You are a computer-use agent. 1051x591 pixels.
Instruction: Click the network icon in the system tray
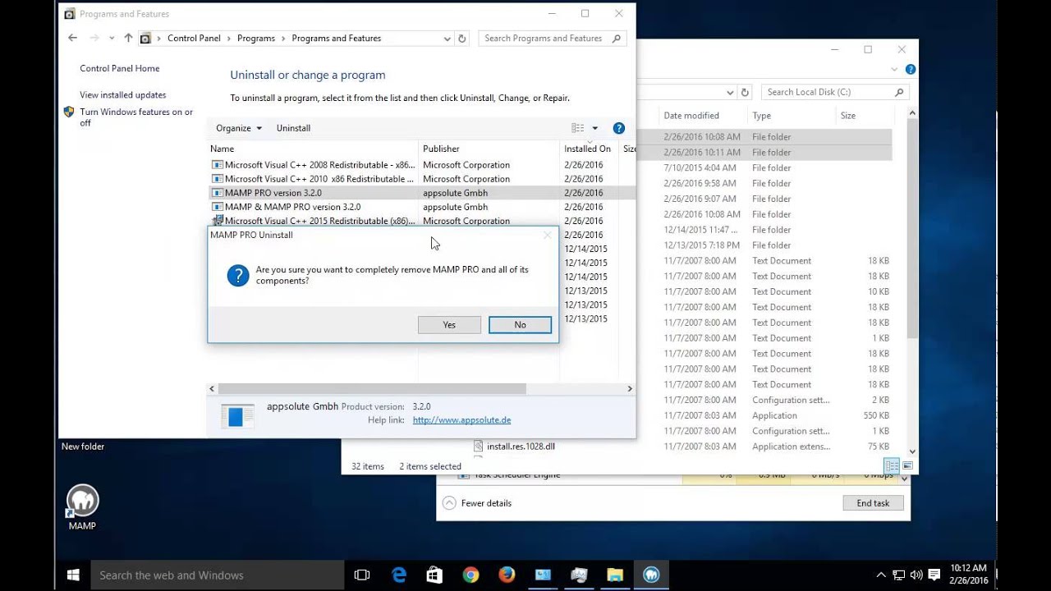[x=899, y=575]
